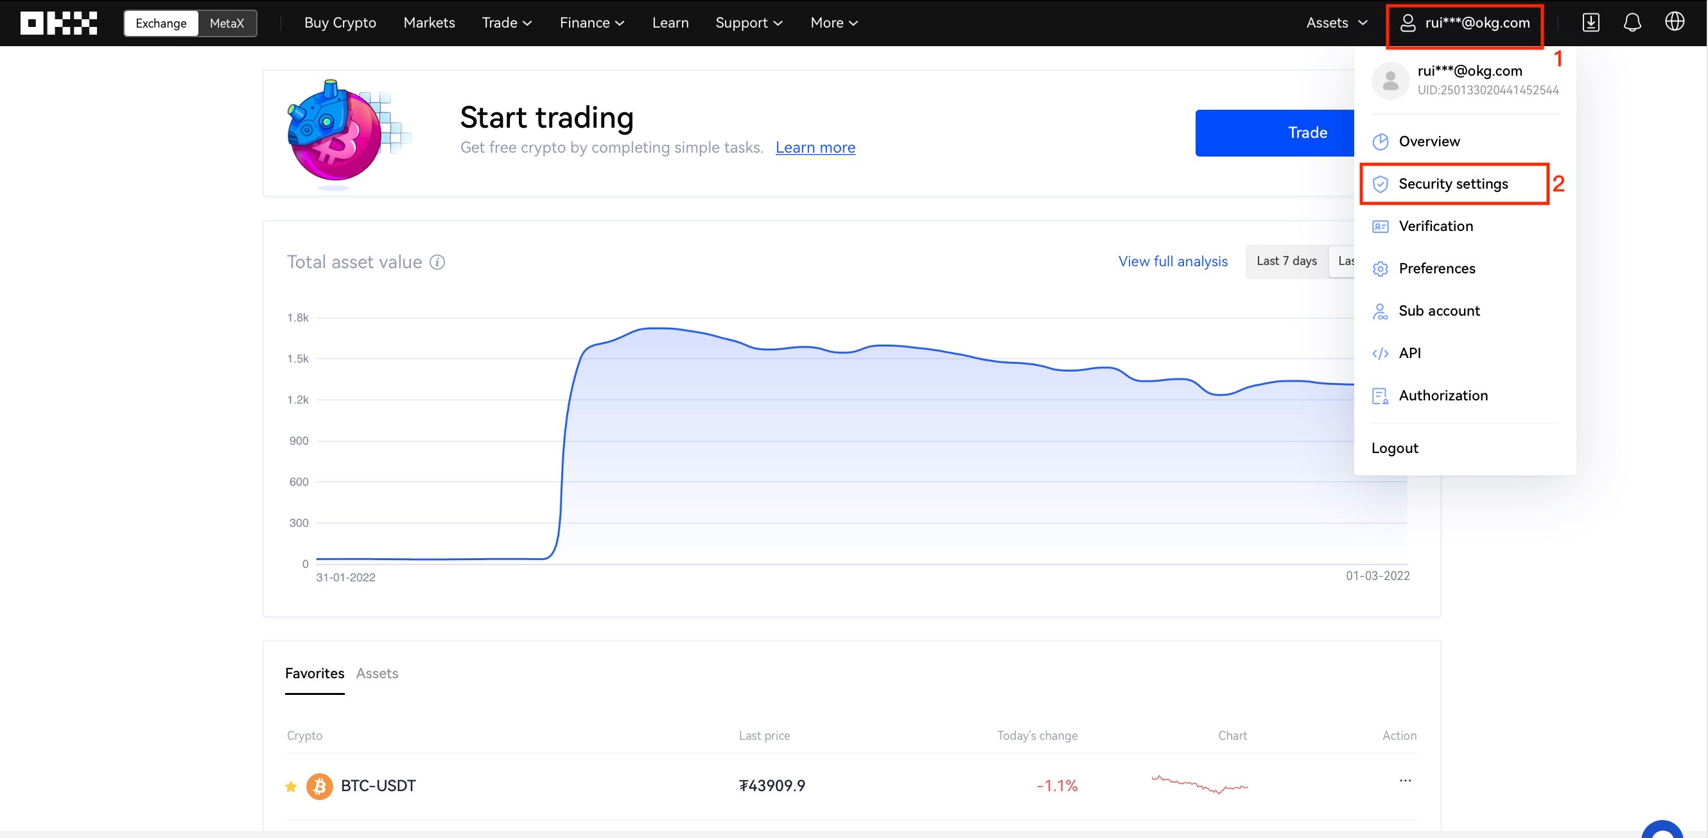
Task: Expand the Support menu
Action: click(x=749, y=22)
